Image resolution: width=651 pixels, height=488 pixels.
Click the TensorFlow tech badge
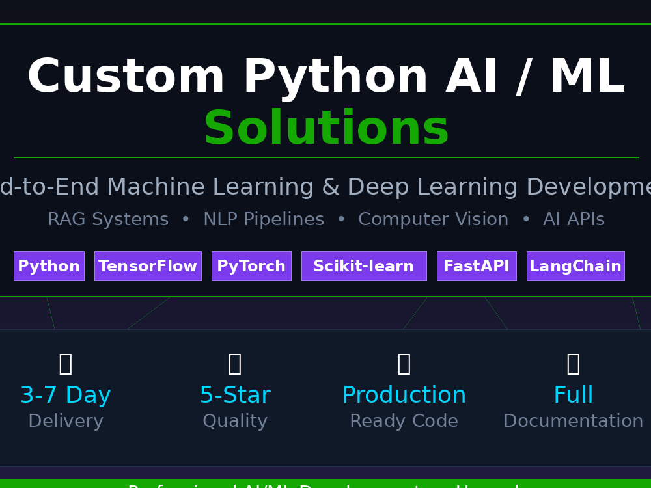point(148,266)
